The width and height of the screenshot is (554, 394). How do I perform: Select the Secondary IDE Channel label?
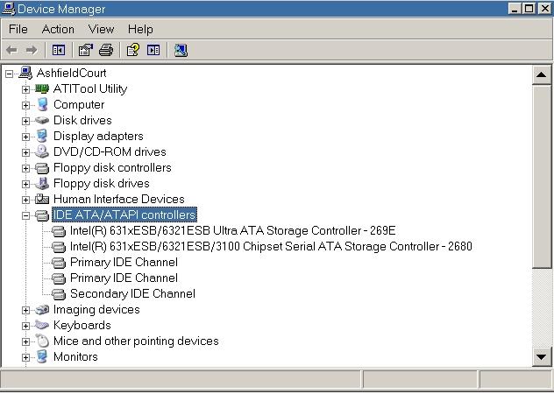pyautogui.click(x=132, y=293)
